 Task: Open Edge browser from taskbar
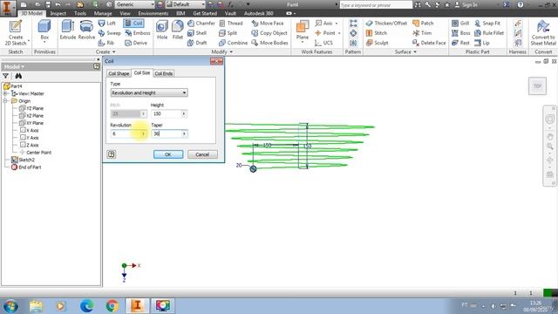click(86, 306)
